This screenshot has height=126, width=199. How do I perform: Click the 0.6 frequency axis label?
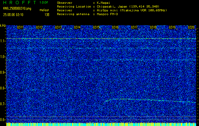pos(3,120)
